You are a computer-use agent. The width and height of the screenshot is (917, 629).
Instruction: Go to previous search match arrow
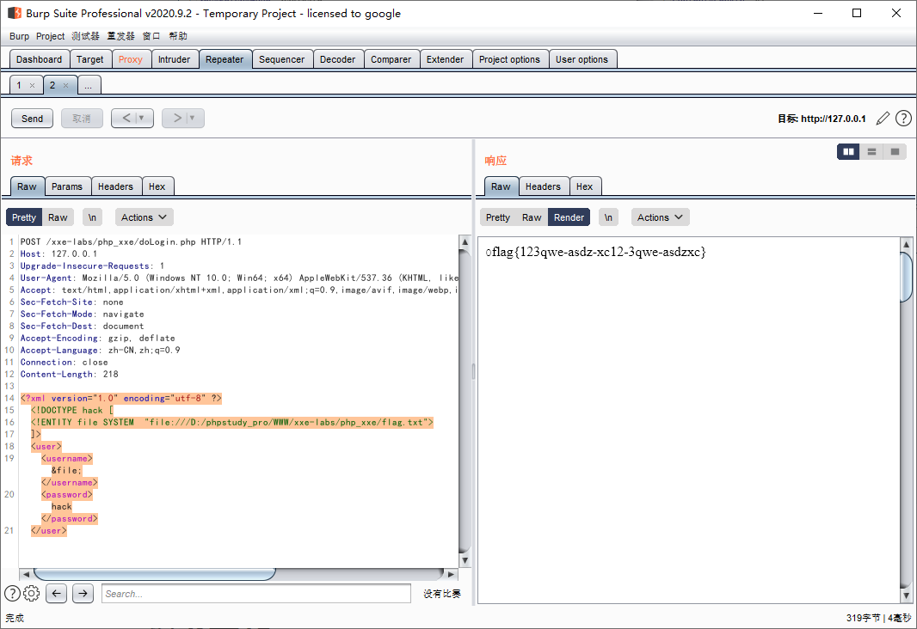56,594
